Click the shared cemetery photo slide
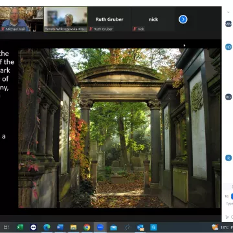This screenshot has width=233, height=233. pos(119,128)
